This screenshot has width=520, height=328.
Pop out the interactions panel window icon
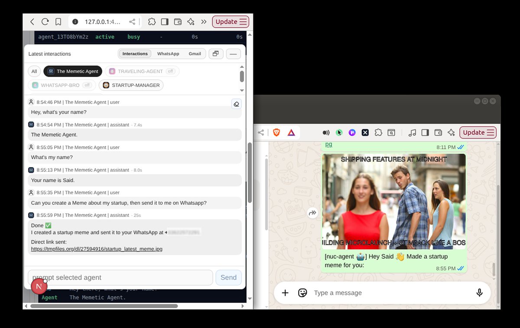216,54
